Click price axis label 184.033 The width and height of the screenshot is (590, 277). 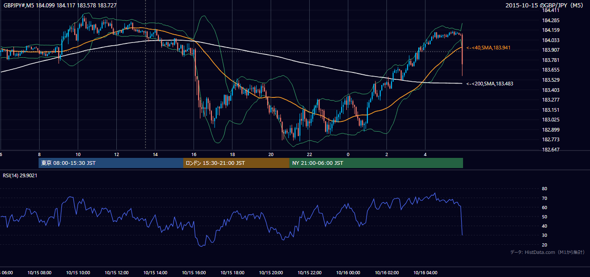(x=551, y=40)
